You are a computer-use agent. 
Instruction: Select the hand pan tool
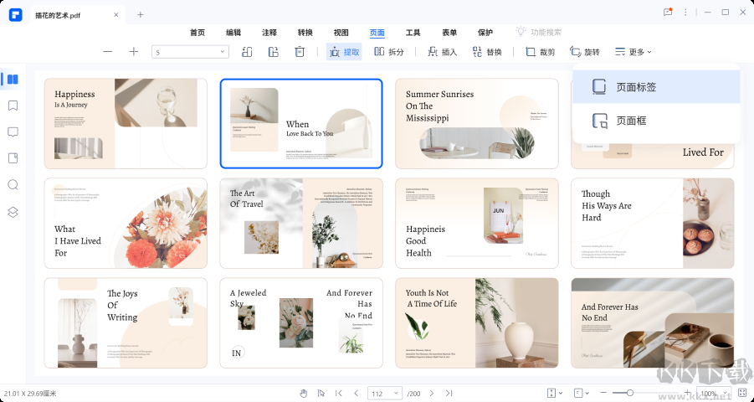coord(304,394)
